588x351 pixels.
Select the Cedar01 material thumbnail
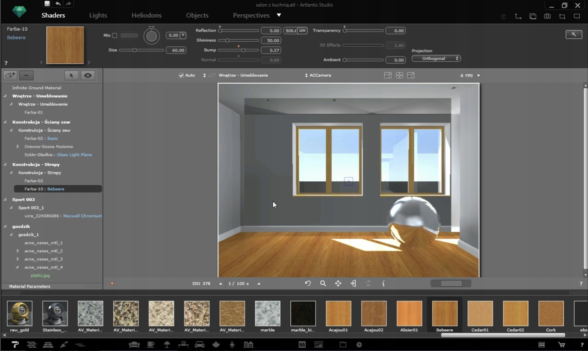[x=480, y=314]
